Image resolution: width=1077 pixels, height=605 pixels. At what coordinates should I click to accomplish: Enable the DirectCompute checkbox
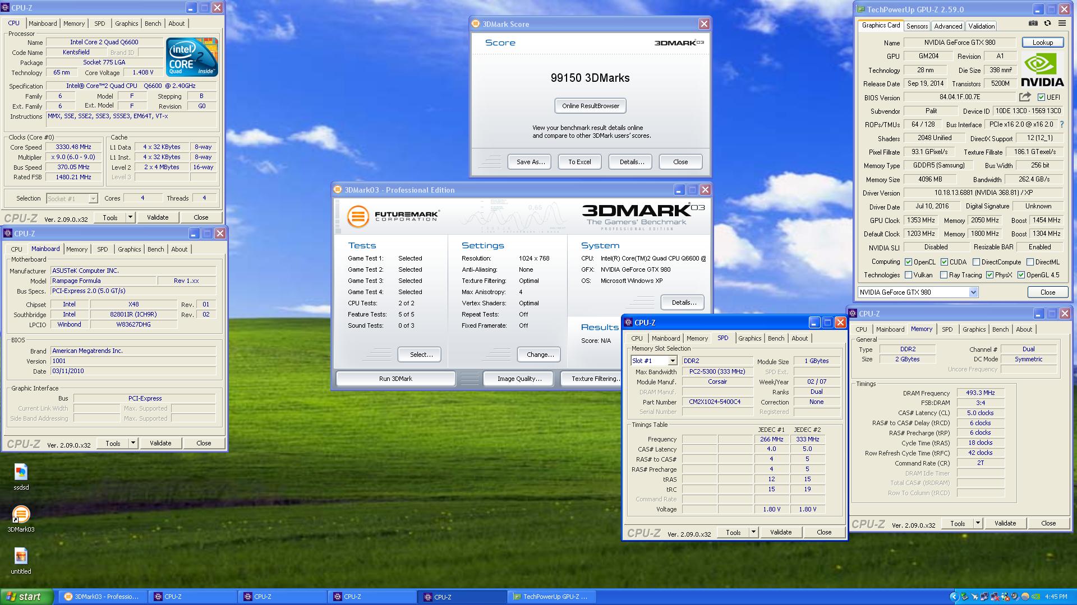[x=976, y=262]
